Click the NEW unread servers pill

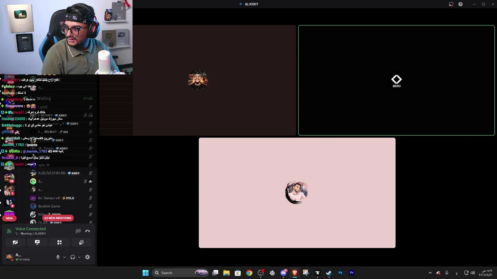[x=9, y=218]
